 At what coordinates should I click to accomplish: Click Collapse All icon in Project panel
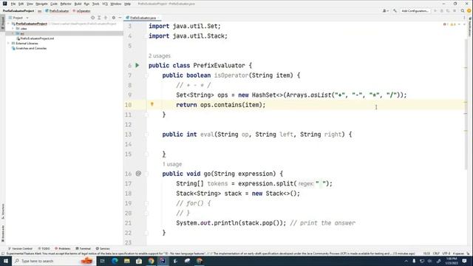click(x=106, y=18)
